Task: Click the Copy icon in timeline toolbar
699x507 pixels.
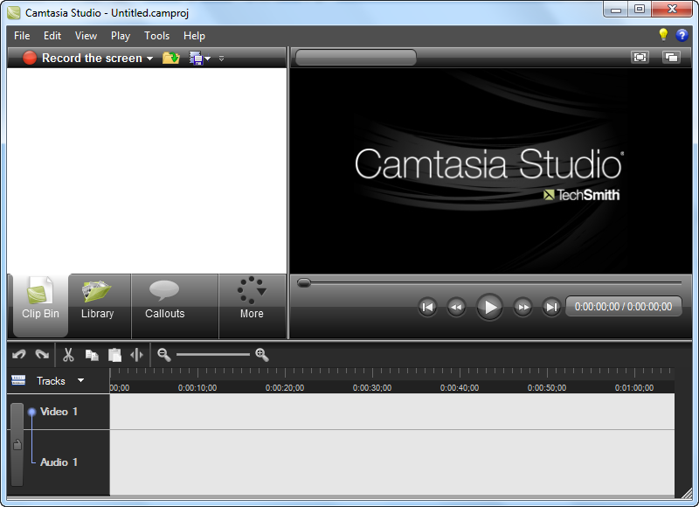Action: (x=92, y=355)
